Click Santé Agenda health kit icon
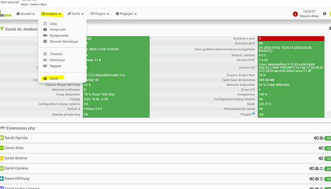 (321, 138)
